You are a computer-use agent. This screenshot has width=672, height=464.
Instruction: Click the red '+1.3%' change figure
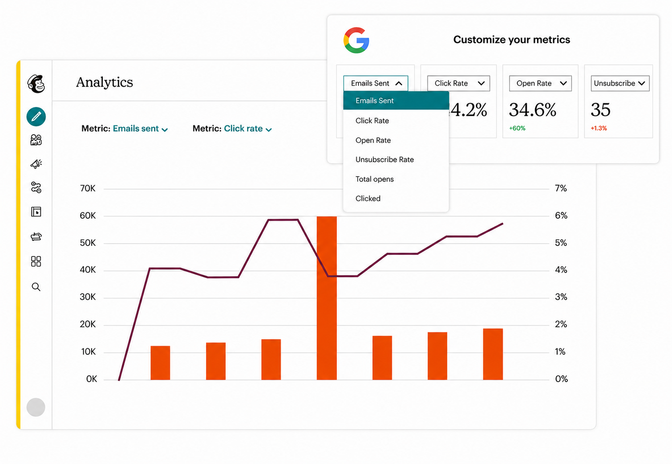click(x=599, y=128)
